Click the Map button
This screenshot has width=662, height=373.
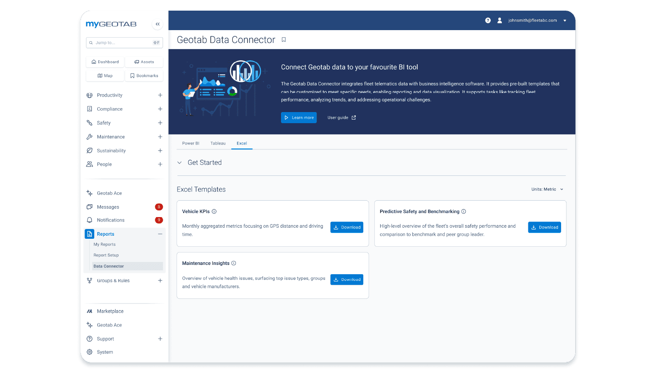point(105,76)
